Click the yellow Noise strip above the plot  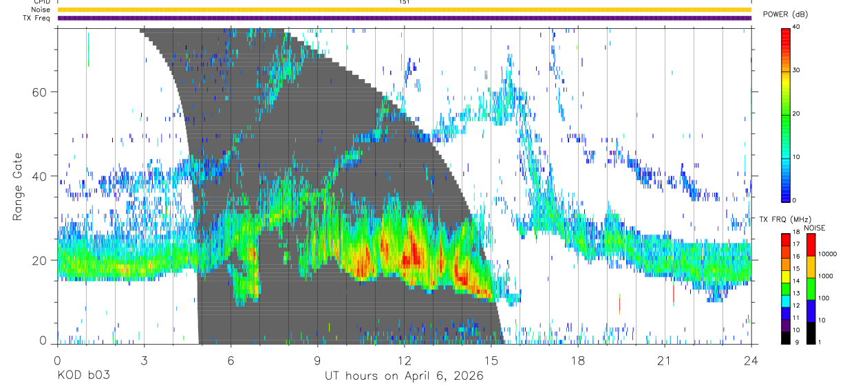[x=404, y=10]
